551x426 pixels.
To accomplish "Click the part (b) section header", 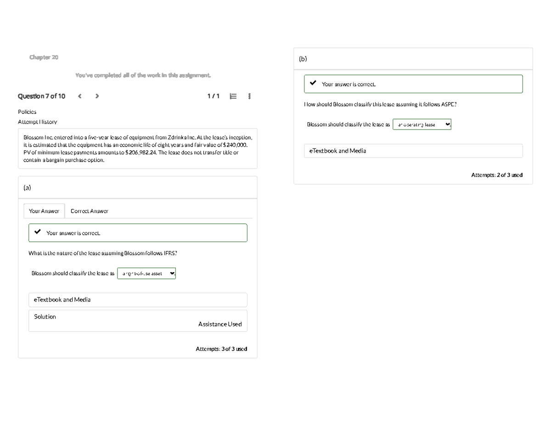I will coord(303,59).
